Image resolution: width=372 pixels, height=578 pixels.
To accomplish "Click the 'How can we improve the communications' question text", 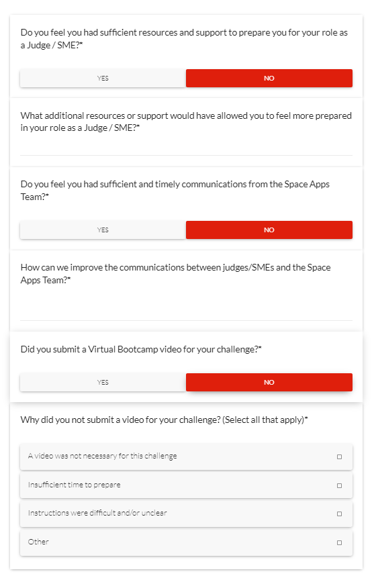I will (175, 273).
